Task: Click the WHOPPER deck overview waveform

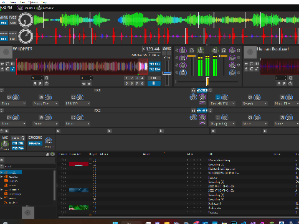Action: [82, 67]
